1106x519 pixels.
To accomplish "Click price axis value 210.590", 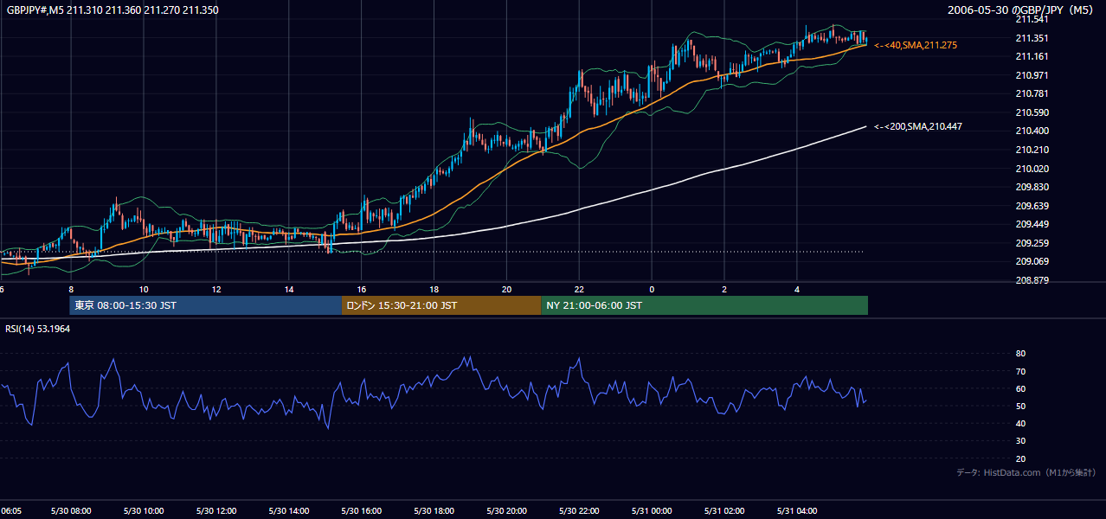I will click(1031, 112).
